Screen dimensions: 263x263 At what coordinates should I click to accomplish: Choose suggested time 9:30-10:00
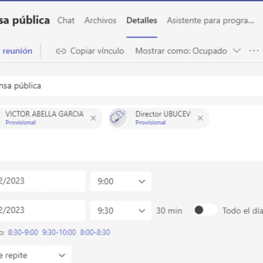tap(59, 232)
